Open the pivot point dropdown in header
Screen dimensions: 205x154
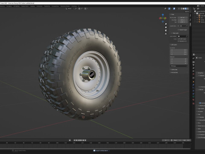[x=76, y=9]
